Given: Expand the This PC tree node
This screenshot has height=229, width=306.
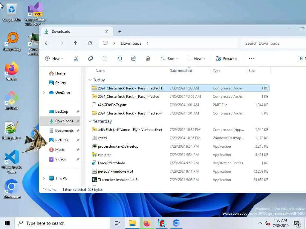Looking at the screenshot, I should pyautogui.click(x=44, y=178).
